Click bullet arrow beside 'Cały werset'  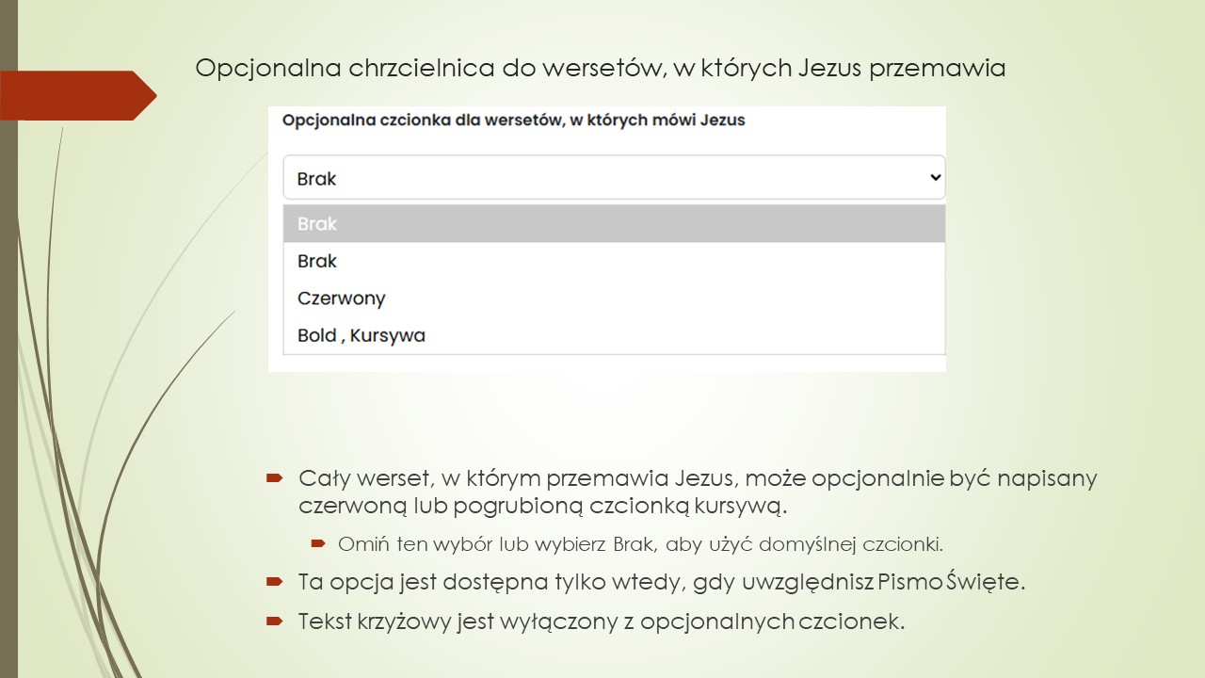coord(274,478)
